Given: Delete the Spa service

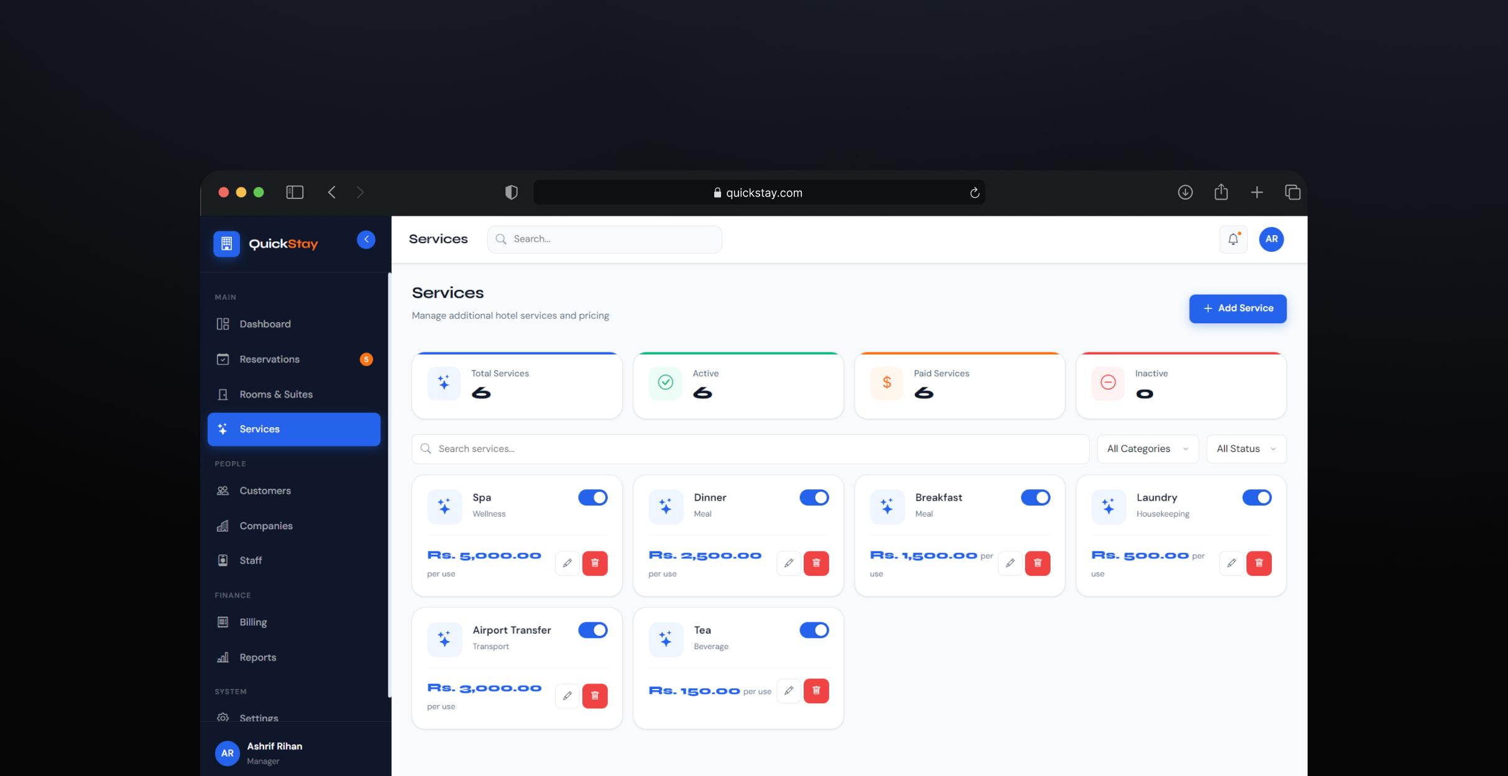Looking at the screenshot, I should coord(595,563).
